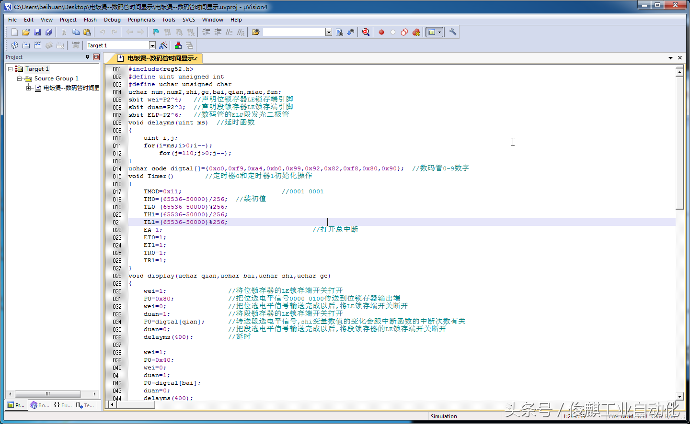
Task: Select the Source Group 1 folder
Action: 56,78
